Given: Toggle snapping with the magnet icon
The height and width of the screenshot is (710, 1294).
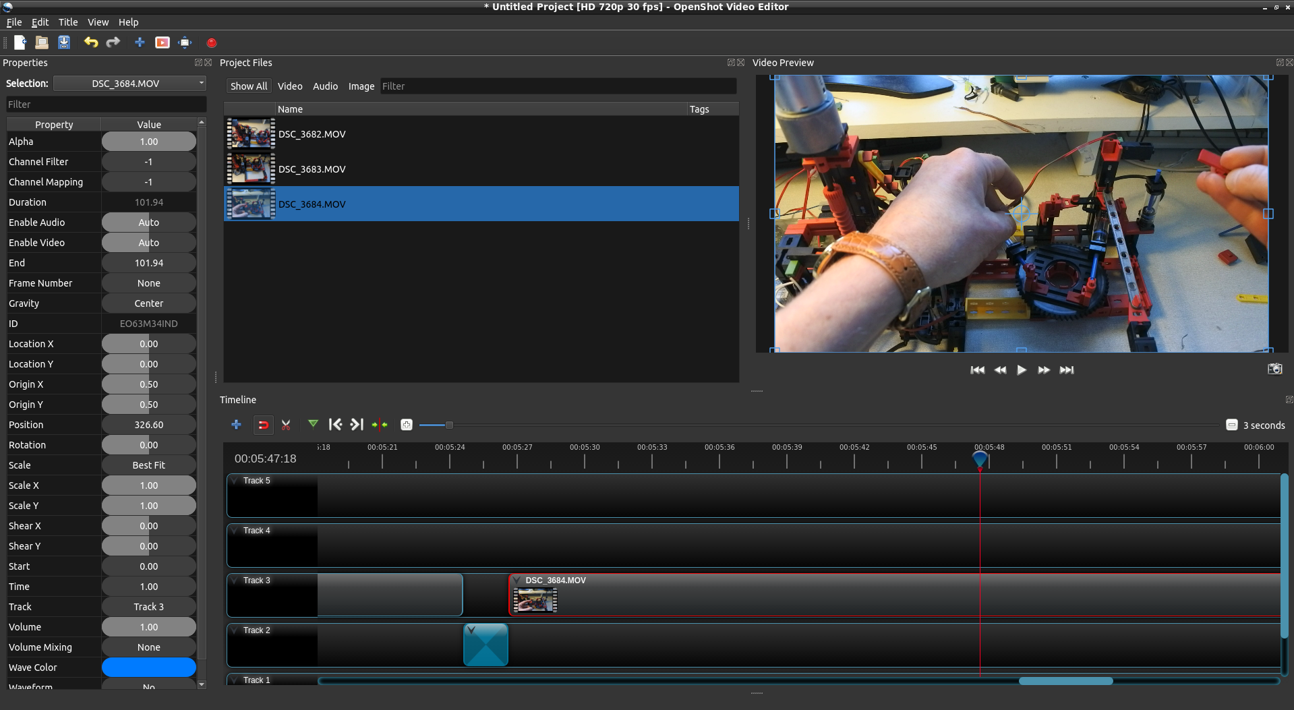Looking at the screenshot, I should coord(263,425).
